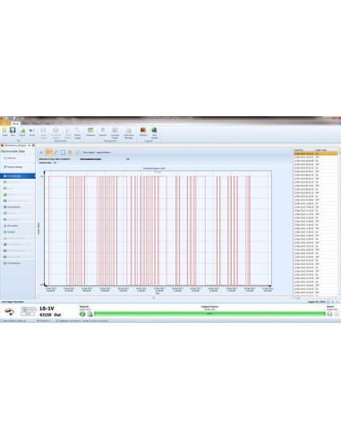Open Analysis Settings in the sidebar
The image size is (341, 440).
click(x=18, y=167)
